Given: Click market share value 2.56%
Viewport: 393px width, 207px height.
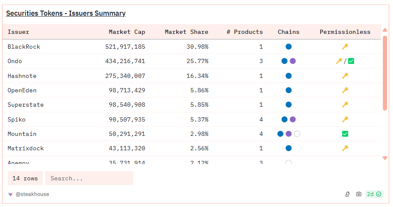Looking at the screenshot, I should [x=199, y=148].
